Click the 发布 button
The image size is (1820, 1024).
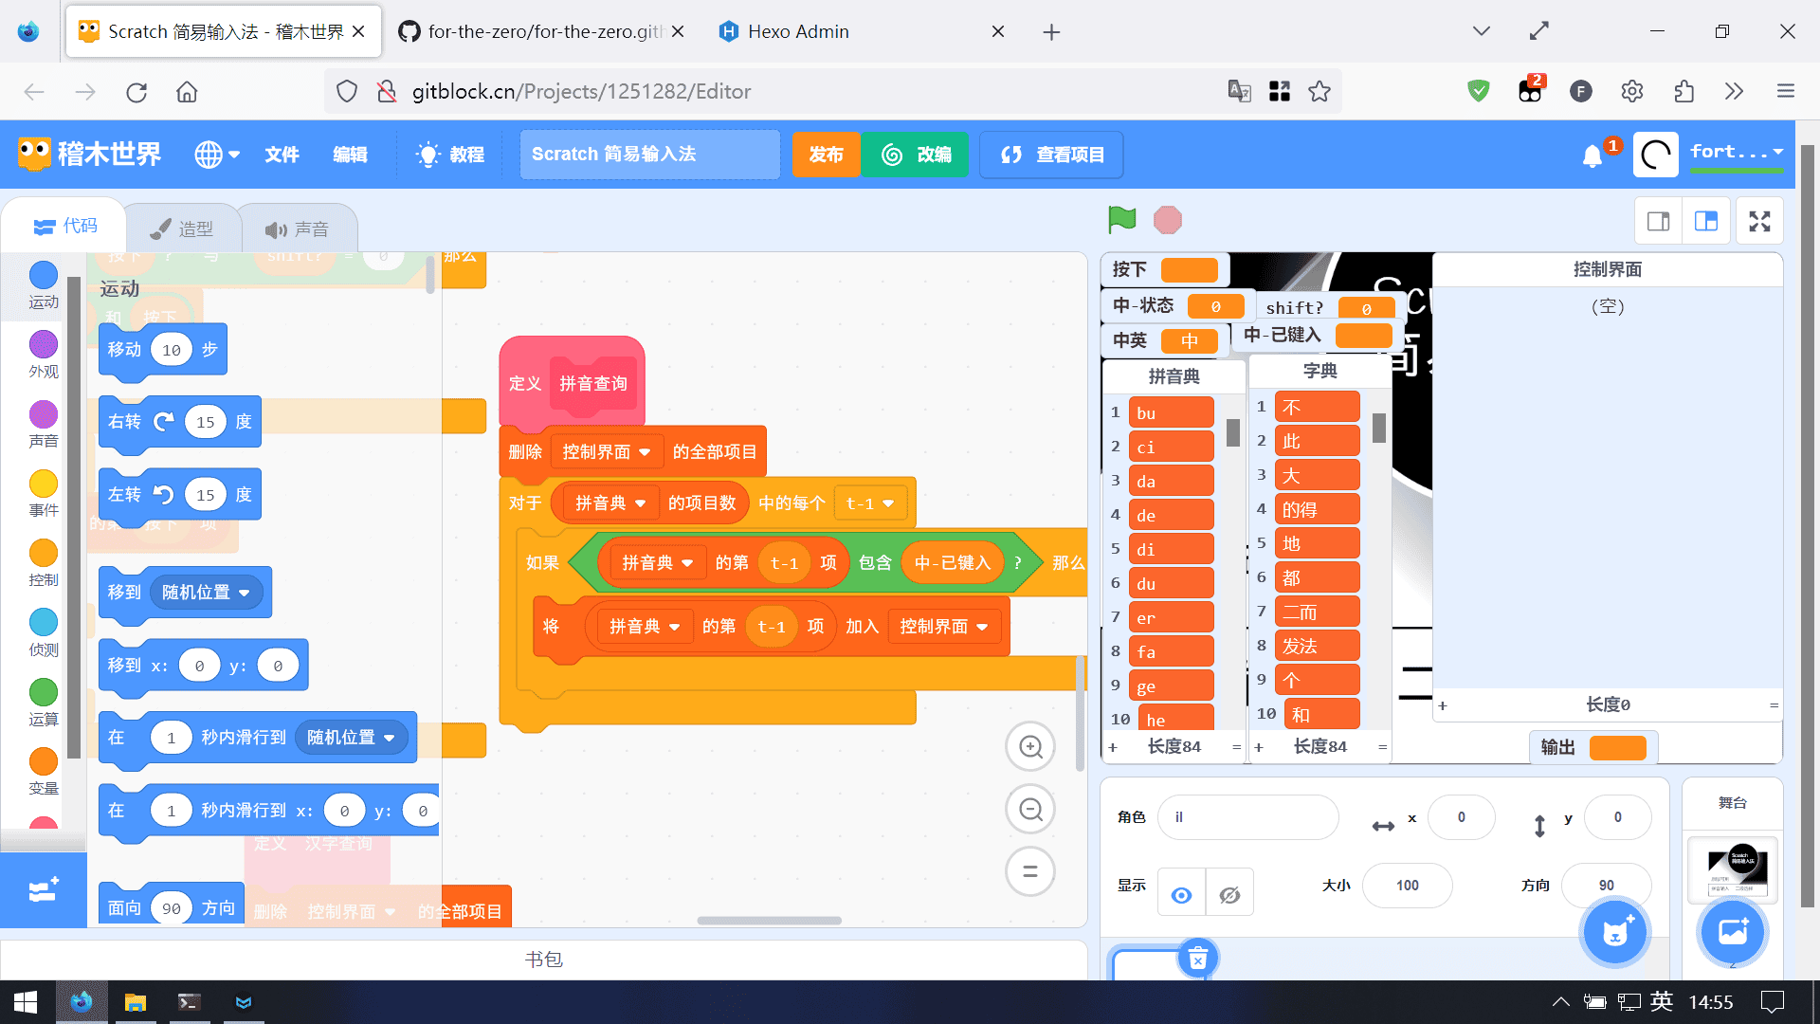click(x=826, y=155)
